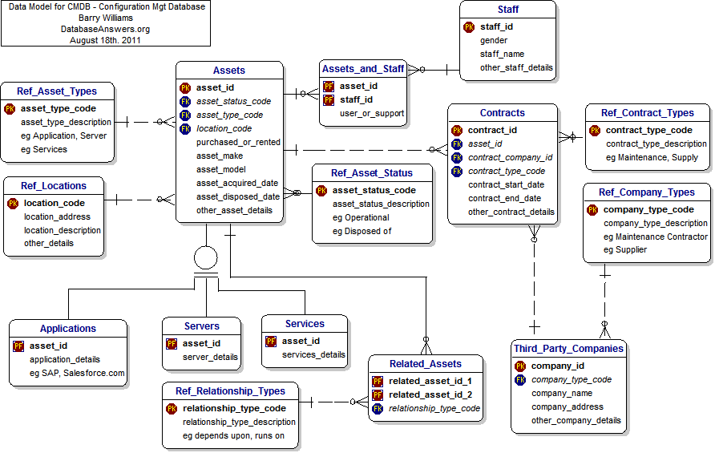Select the Ref_Asset_Status entity title

pos(372,173)
